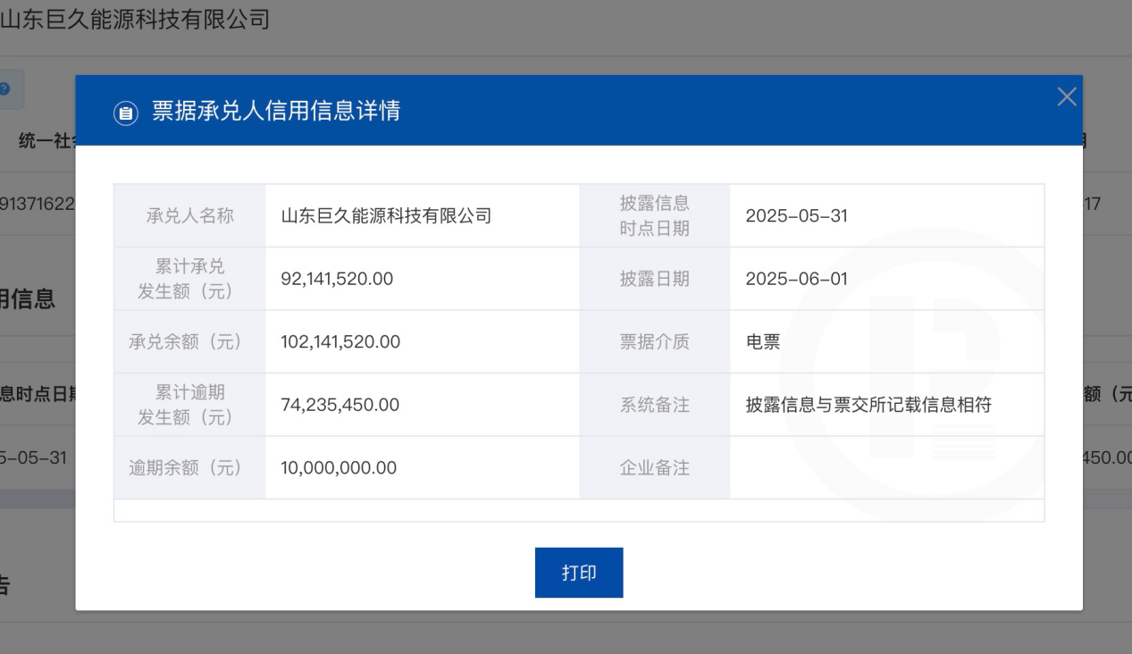Select the date 2025-06-01
The width and height of the screenshot is (1132, 654).
pos(797,279)
